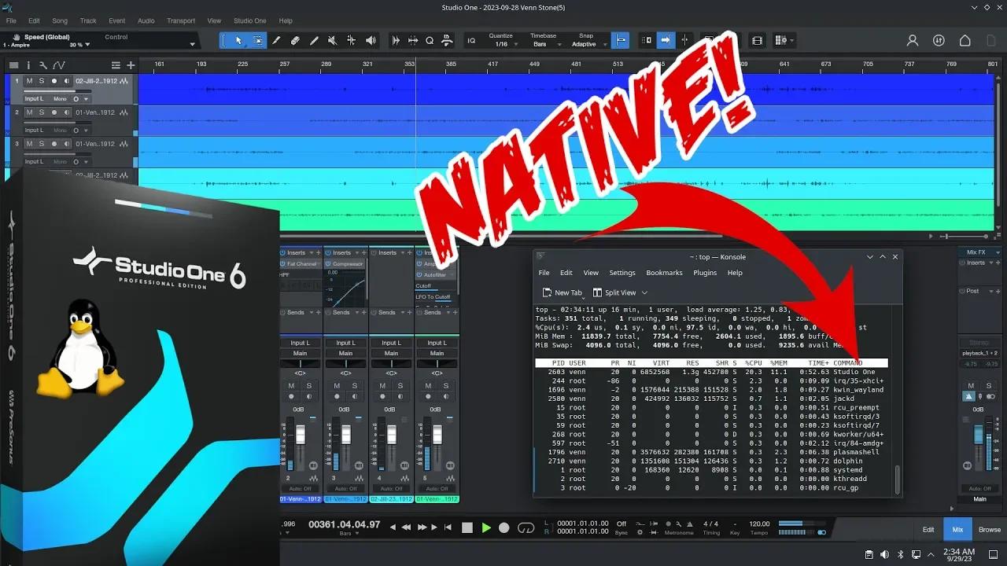The image size is (1007, 566).
Task: Open the Start page home icon
Action: pyautogui.click(x=965, y=41)
